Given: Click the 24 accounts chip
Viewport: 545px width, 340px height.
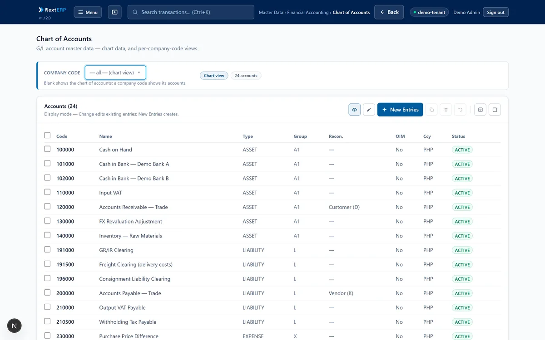Looking at the screenshot, I should [246, 76].
